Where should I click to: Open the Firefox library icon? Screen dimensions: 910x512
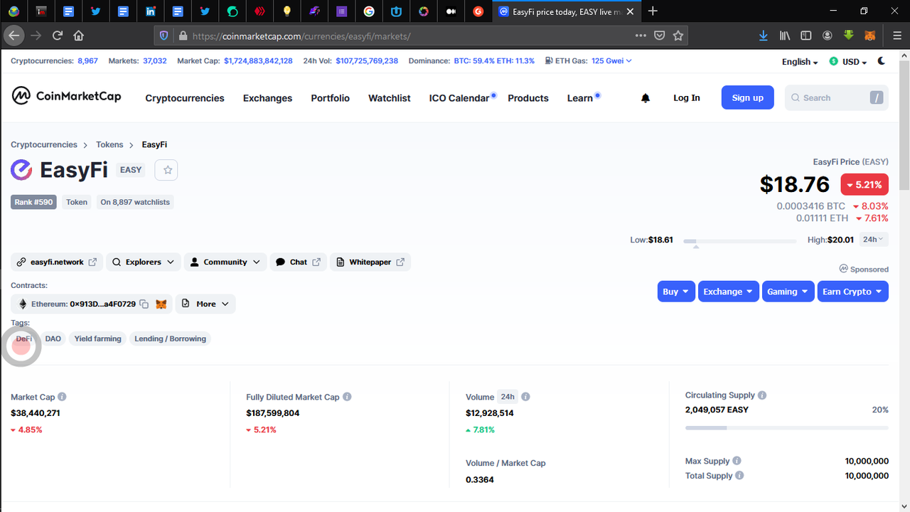pyautogui.click(x=785, y=36)
